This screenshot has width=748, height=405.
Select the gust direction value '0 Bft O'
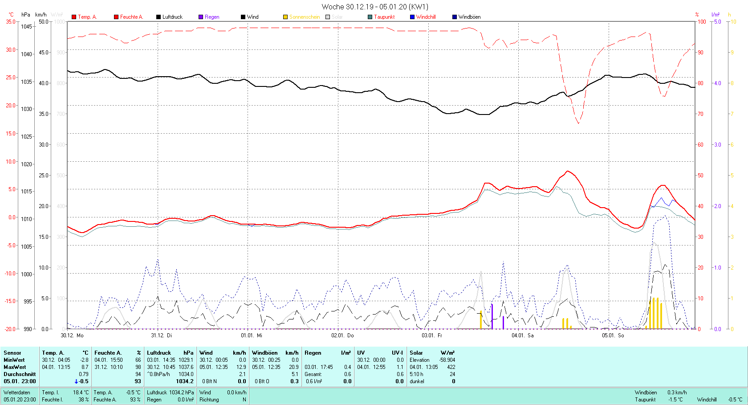pyautogui.click(x=262, y=381)
